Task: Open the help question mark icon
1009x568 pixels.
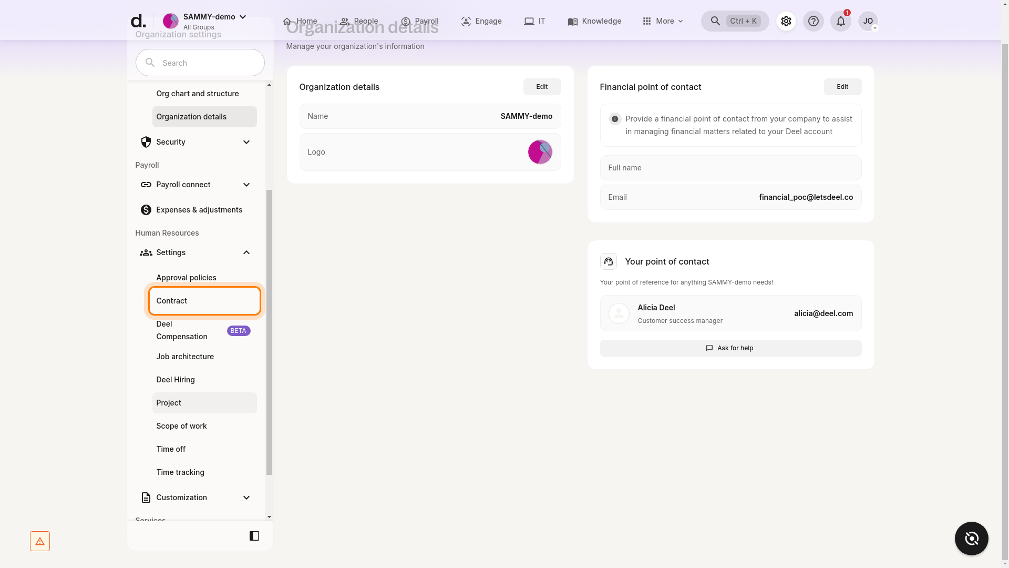Action: click(813, 21)
